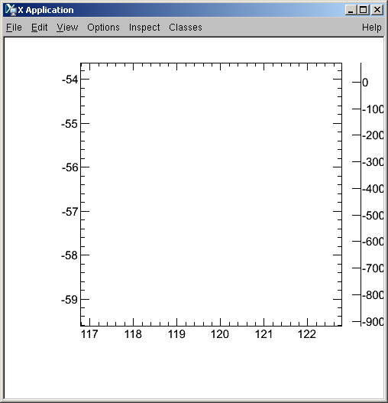The height and width of the screenshot is (403, 388).
Task: Open the View menu
Action: click(67, 28)
